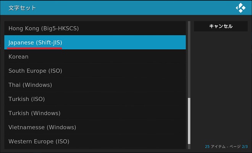This screenshot has width=252, height=153.
Task: Click the Kodi logo icon
Action: [241, 8]
